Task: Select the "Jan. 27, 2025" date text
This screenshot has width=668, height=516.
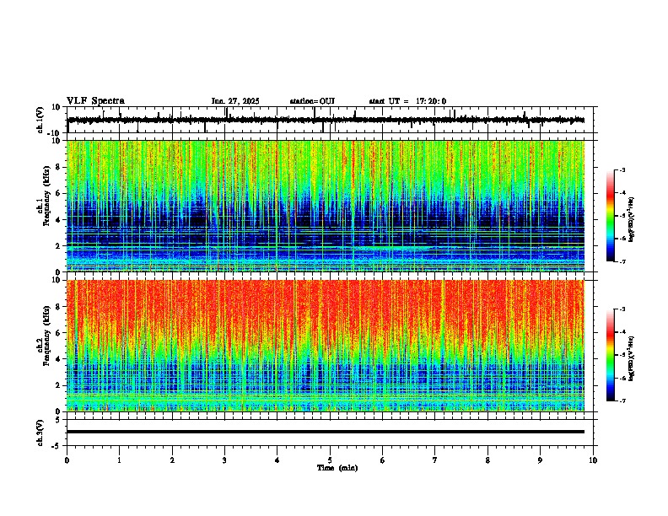Action: 235,101
